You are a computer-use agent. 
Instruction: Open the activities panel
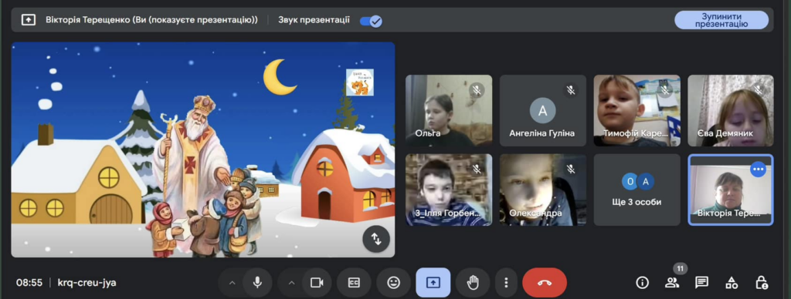pyautogui.click(x=732, y=283)
